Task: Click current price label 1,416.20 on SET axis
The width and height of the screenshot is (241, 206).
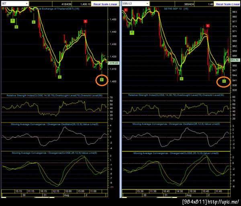Action: click(x=113, y=63)
